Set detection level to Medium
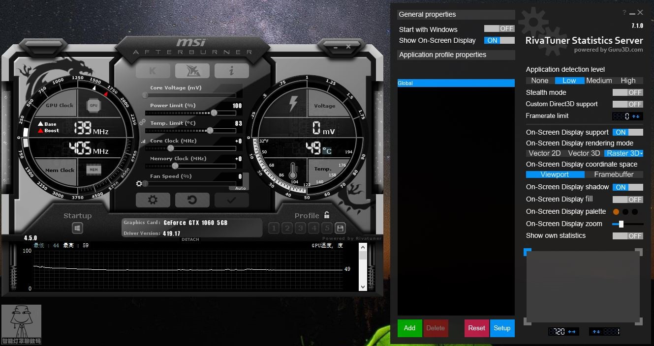654x346 pixels. pos(599,81)
